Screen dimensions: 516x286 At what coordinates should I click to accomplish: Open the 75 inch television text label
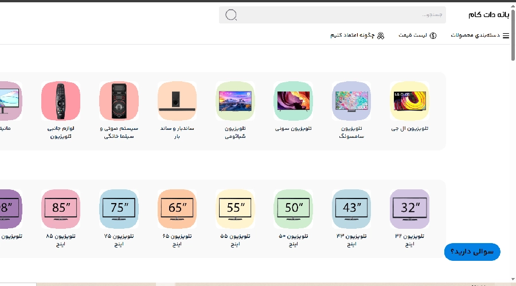119,240
